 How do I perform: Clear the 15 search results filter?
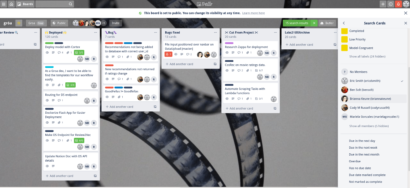pyautogui.click(x=314, y=23)
